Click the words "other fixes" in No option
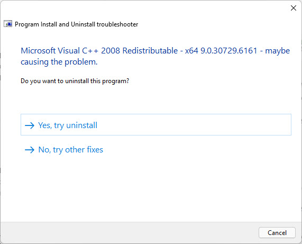 tap(84, 150)
